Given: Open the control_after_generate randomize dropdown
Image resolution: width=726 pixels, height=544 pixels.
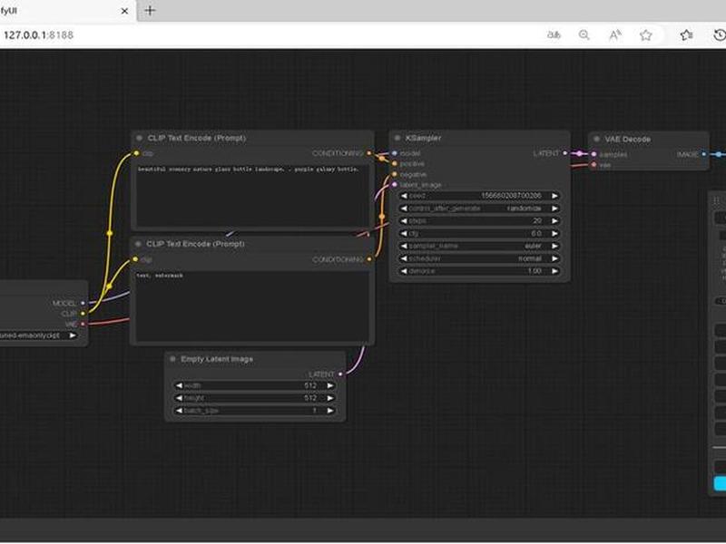Looking at the screenshot, I should click(x=479, y=209).
